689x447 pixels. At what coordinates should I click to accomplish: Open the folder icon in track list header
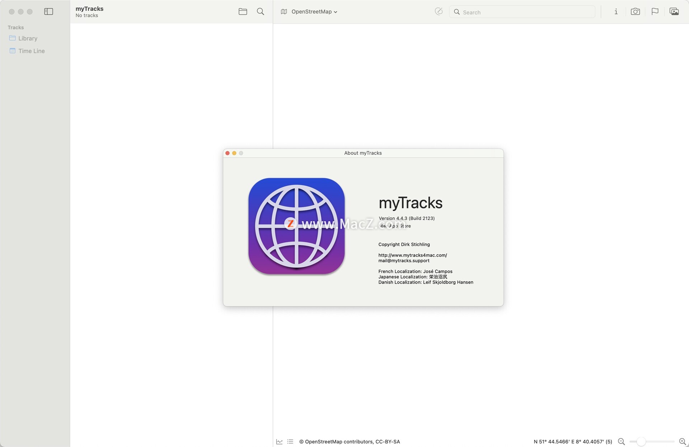[x=243, y=11]
